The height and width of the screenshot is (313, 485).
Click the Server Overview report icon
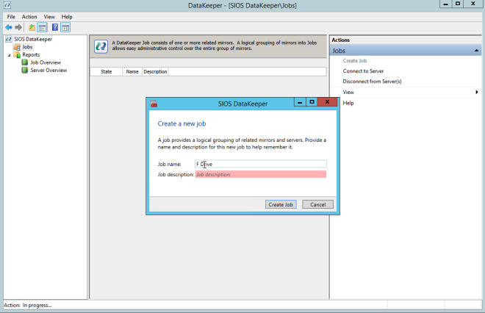25,71
